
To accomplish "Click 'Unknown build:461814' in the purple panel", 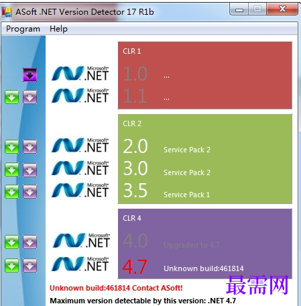I will [x=204, y=268].
